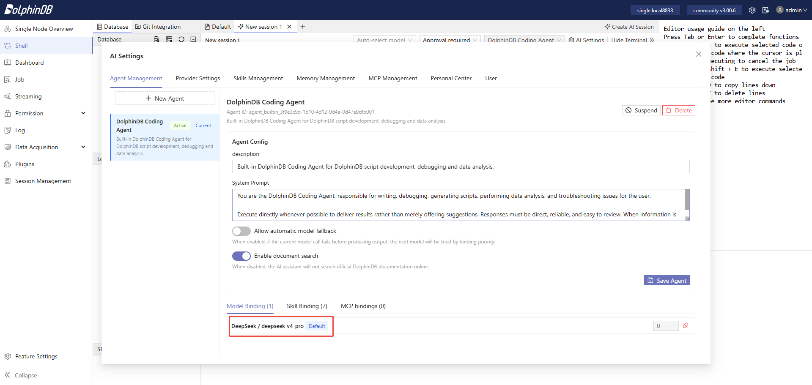Close the AI Settings dialog

tap(699, 54)
